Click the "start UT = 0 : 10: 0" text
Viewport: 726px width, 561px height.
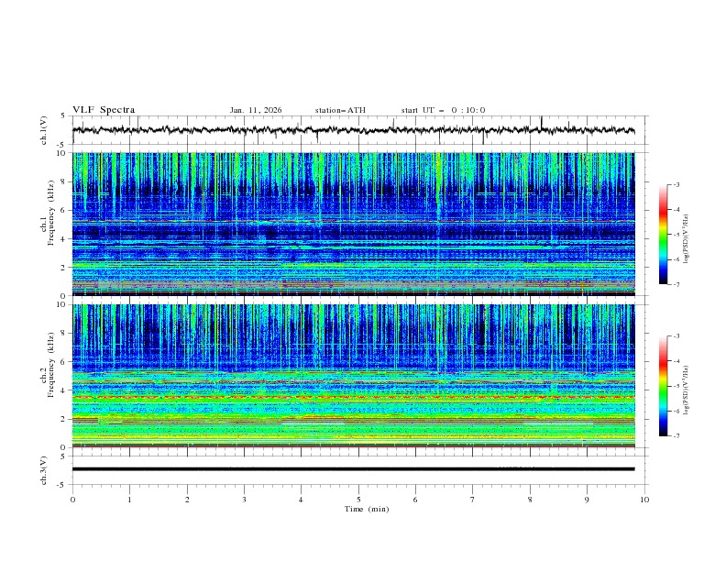(x=443, y=110)
